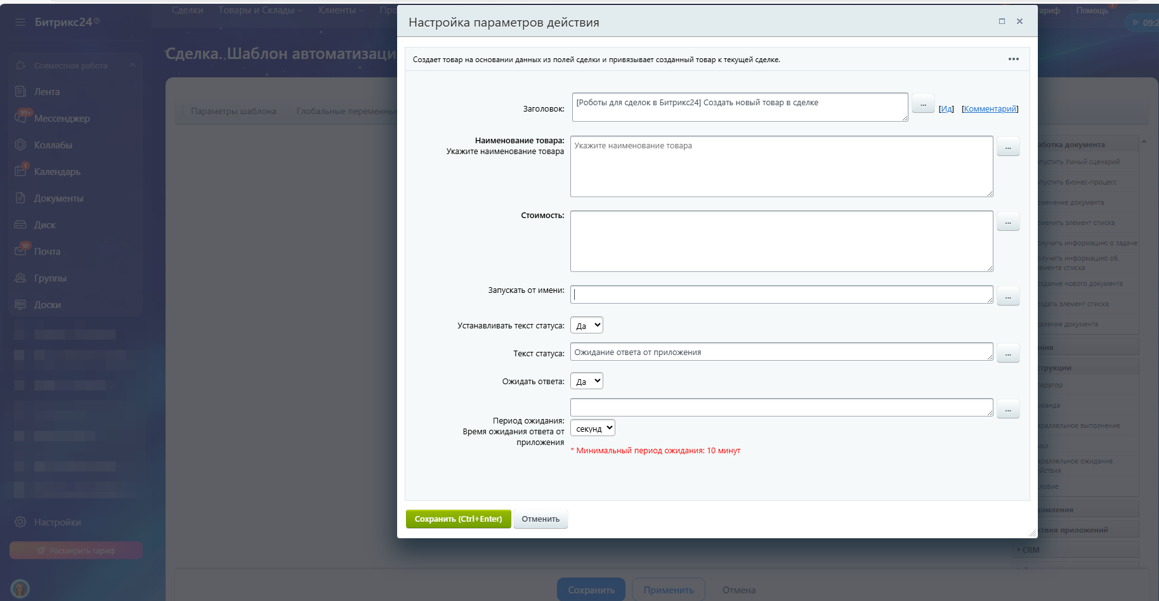The height and width of the screenshot is (601, 1159).
Task: Open value picker for Запускать от имени
Action: point(1008,296)
